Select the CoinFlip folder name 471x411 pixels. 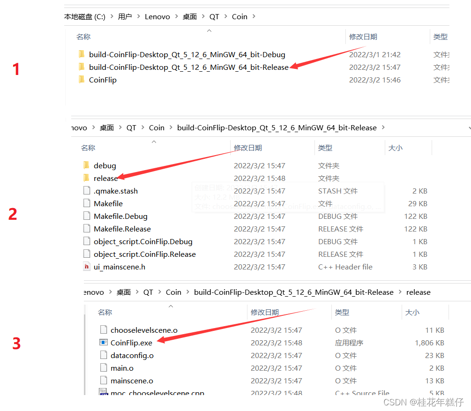(x=103, y=80)
